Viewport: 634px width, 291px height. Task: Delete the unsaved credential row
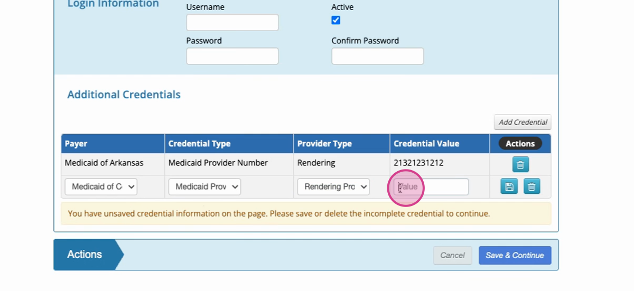click(532, 186)
